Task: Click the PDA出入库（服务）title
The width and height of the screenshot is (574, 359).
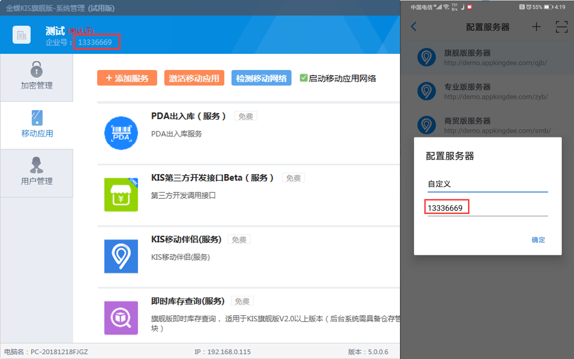Action: pyautogui.click(x=188, y=116)
